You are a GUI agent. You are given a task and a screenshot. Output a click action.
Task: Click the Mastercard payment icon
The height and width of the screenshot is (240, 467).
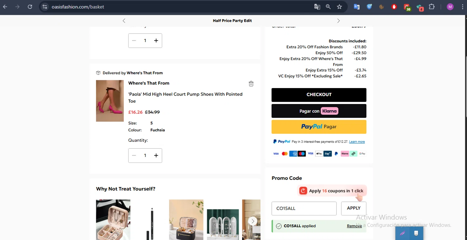pos(285,153)
